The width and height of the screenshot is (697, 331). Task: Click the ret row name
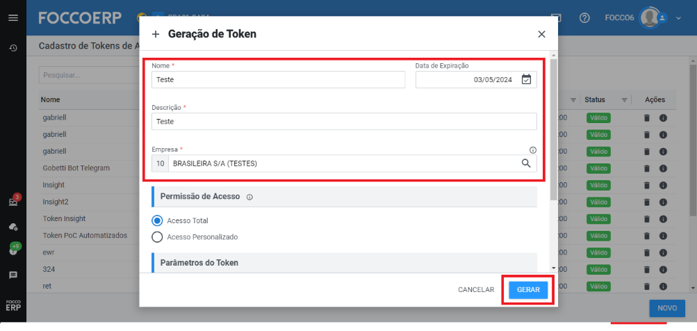pyautogui.click(x=47, y=286)
